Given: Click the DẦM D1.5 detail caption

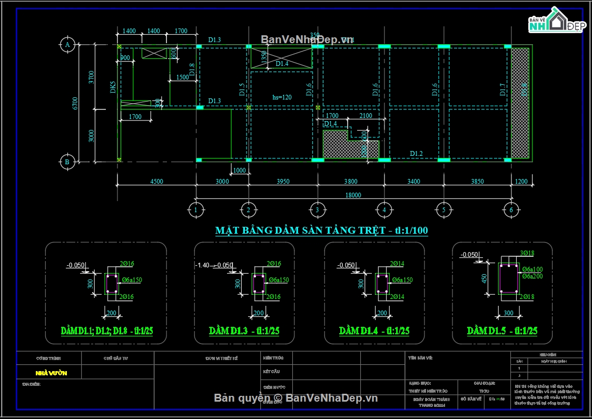Looking at the screenshot, I should [x=502, y=331].
